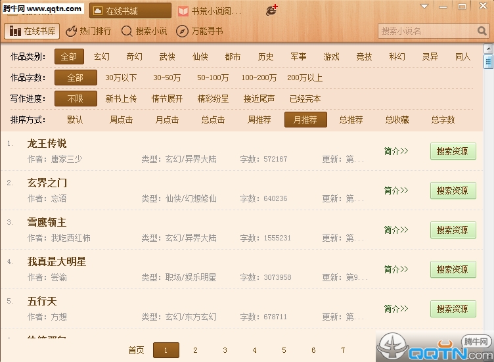Click 搜索资源 for 我真是大明星
The height and width of the screenshot is (362, 494).
453,269
